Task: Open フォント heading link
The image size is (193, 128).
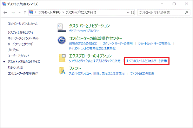Action: (75, 68)
